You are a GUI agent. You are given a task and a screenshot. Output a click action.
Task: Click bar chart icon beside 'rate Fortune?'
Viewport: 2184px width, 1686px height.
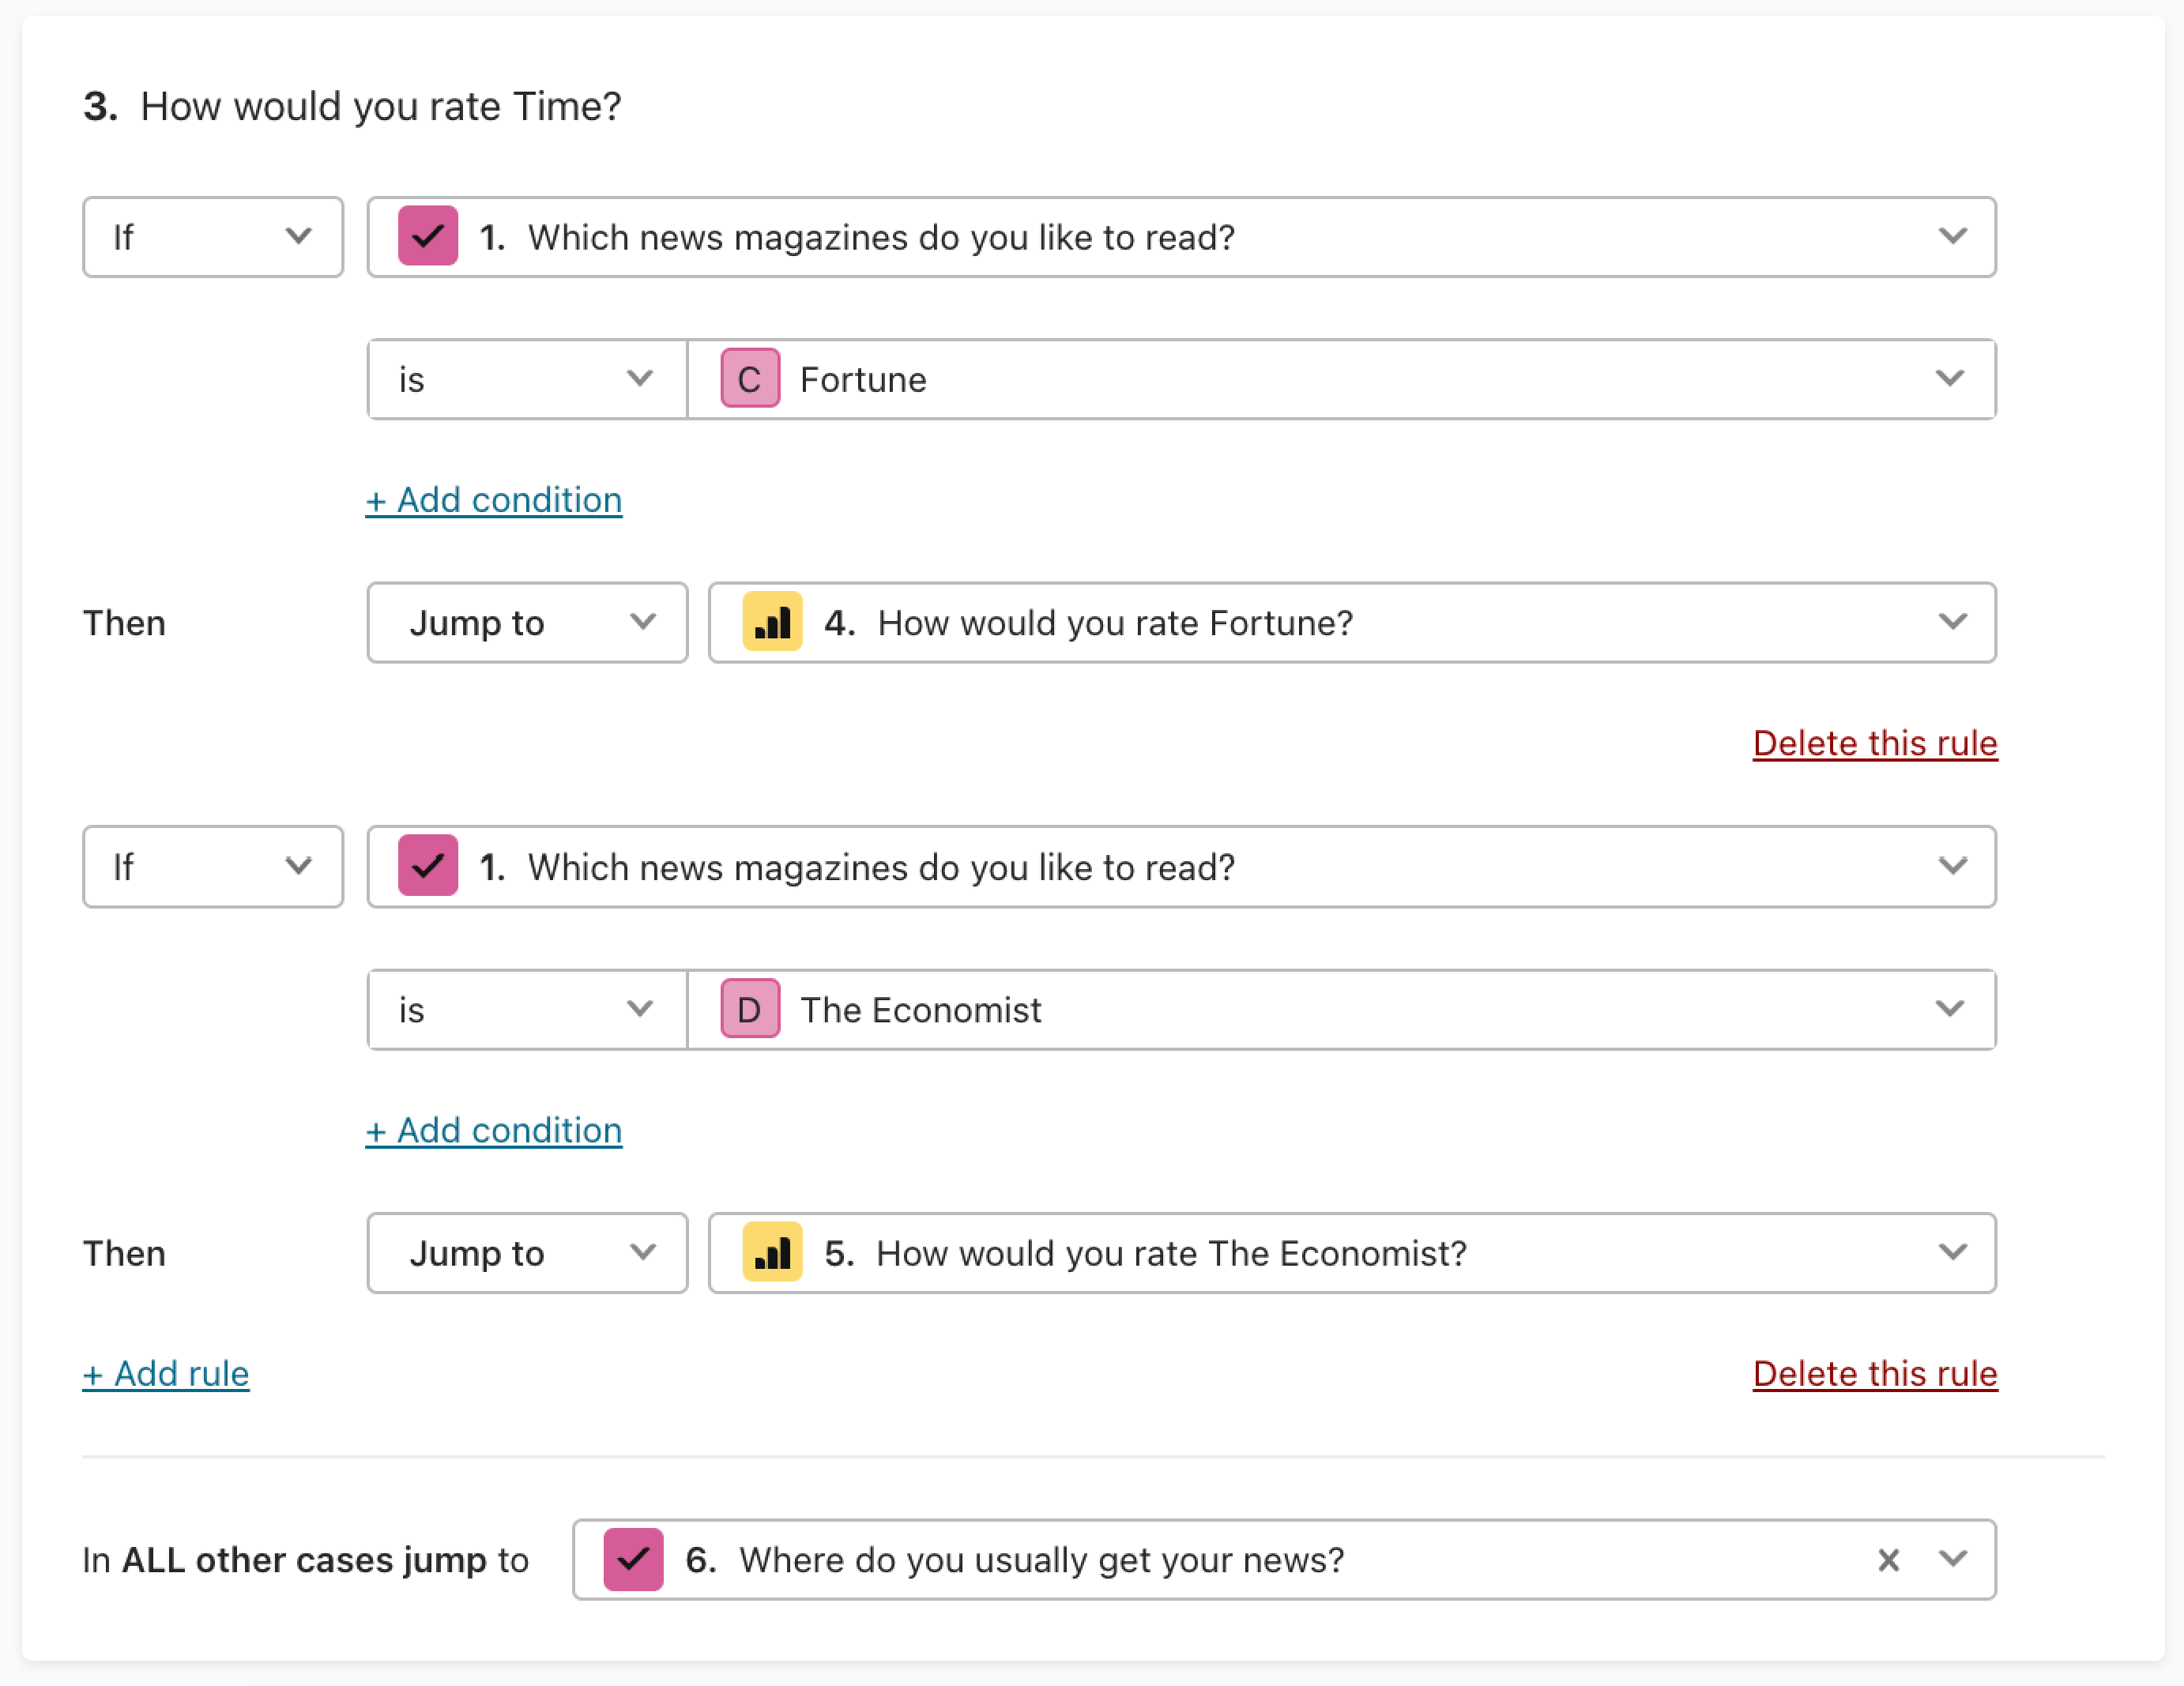(x=772, y=622)
